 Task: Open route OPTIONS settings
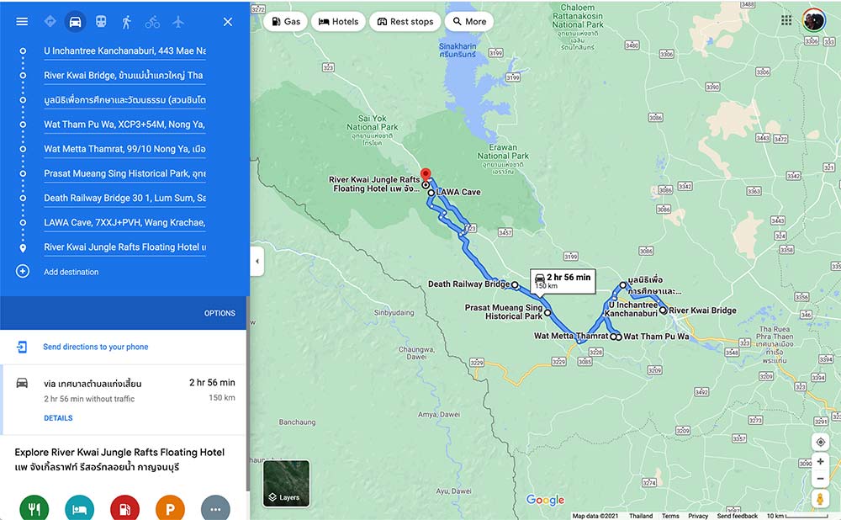click(x=220, y=313)
